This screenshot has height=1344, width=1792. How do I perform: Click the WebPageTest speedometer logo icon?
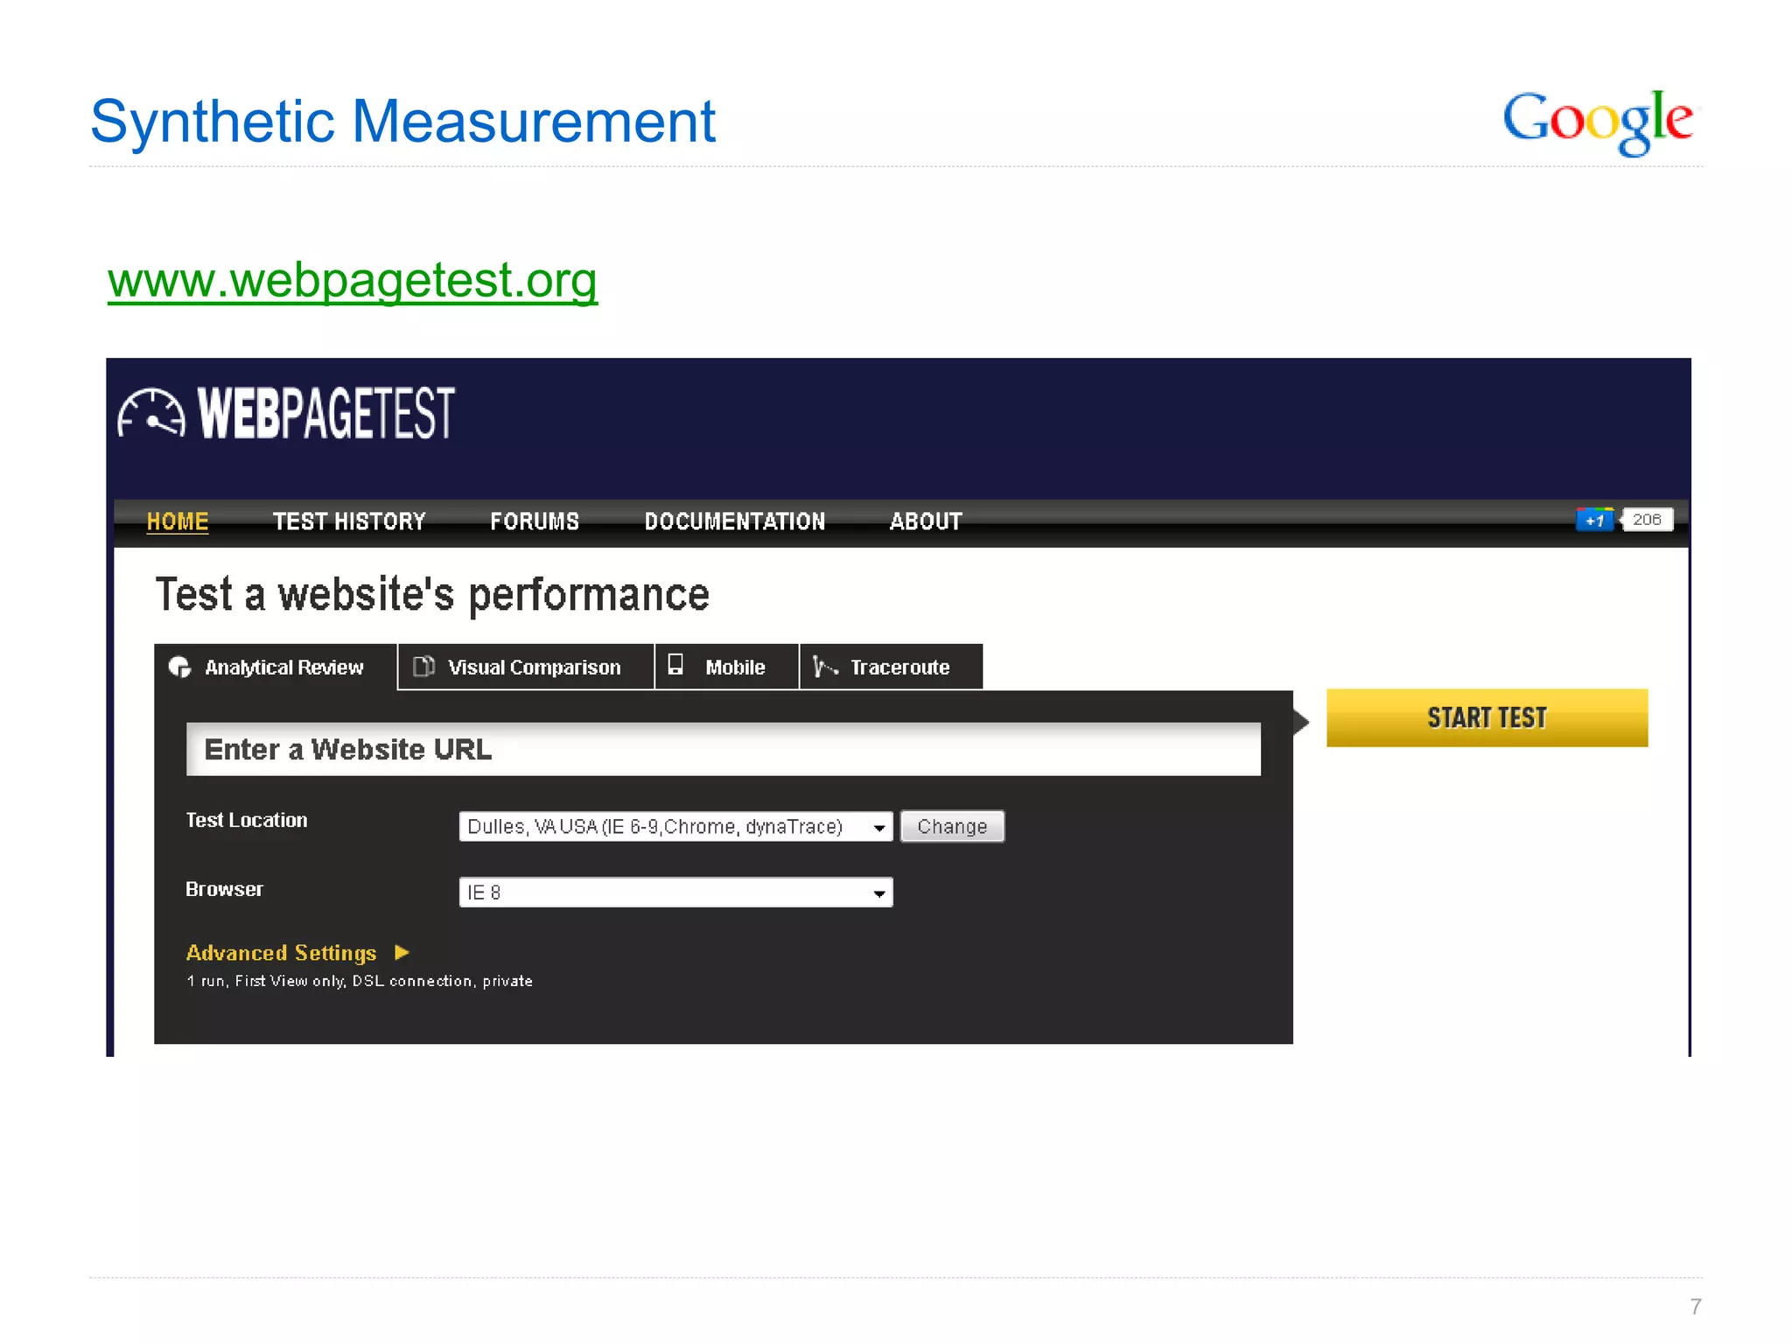(151, 413)
